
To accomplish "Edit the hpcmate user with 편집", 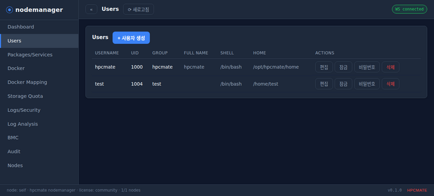I will (x=324, y=67).
